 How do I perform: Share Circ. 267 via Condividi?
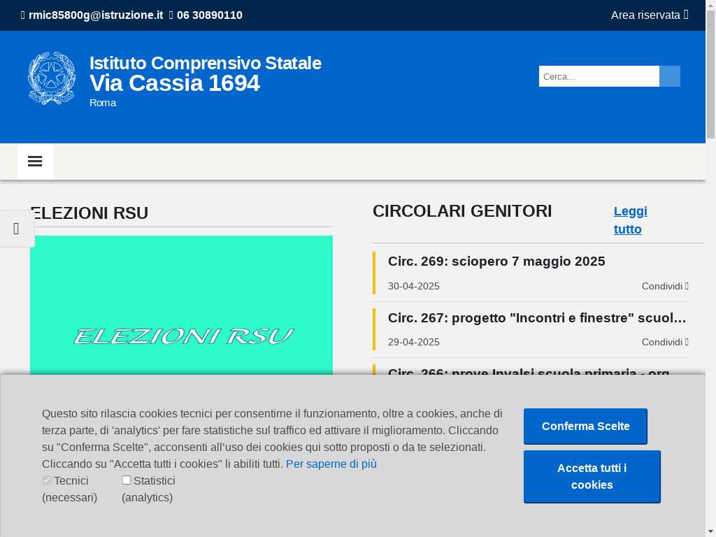tap(665, 343)
